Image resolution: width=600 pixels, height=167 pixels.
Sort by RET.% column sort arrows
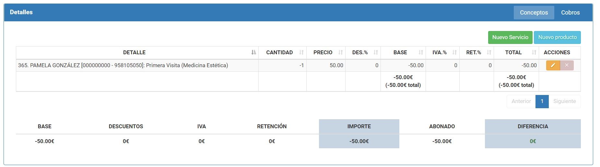[489, 52]
